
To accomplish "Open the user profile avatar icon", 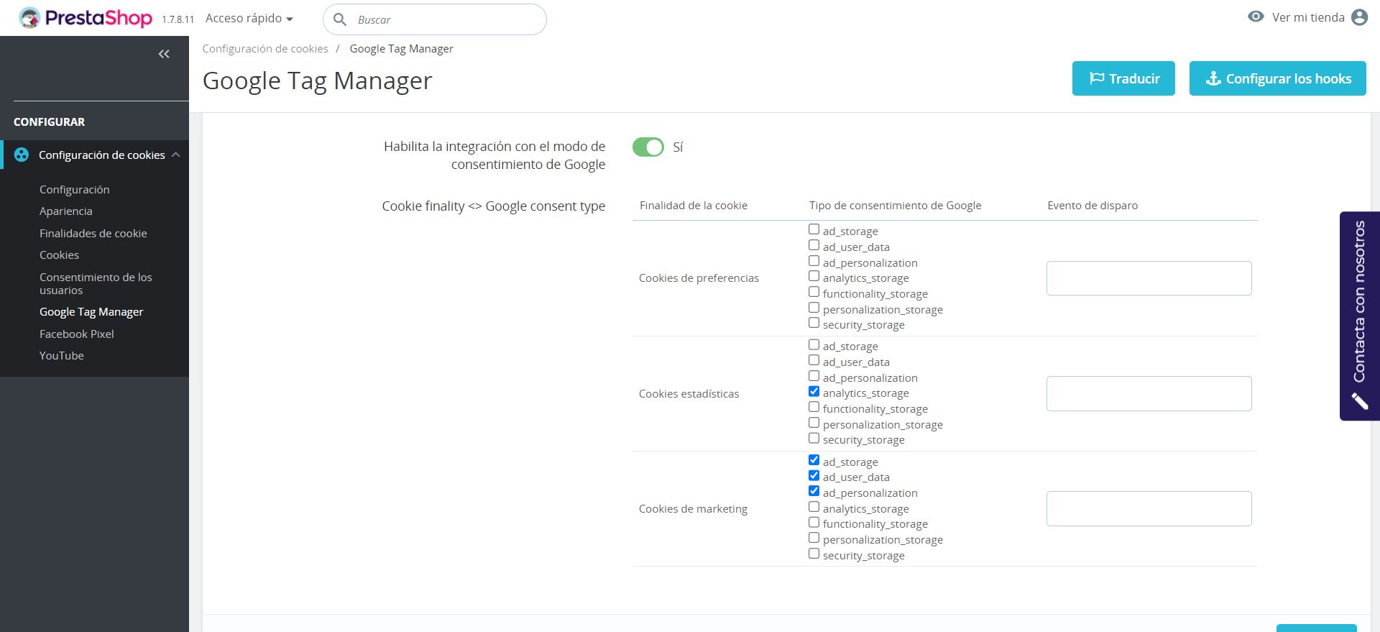I will 1359,17.
